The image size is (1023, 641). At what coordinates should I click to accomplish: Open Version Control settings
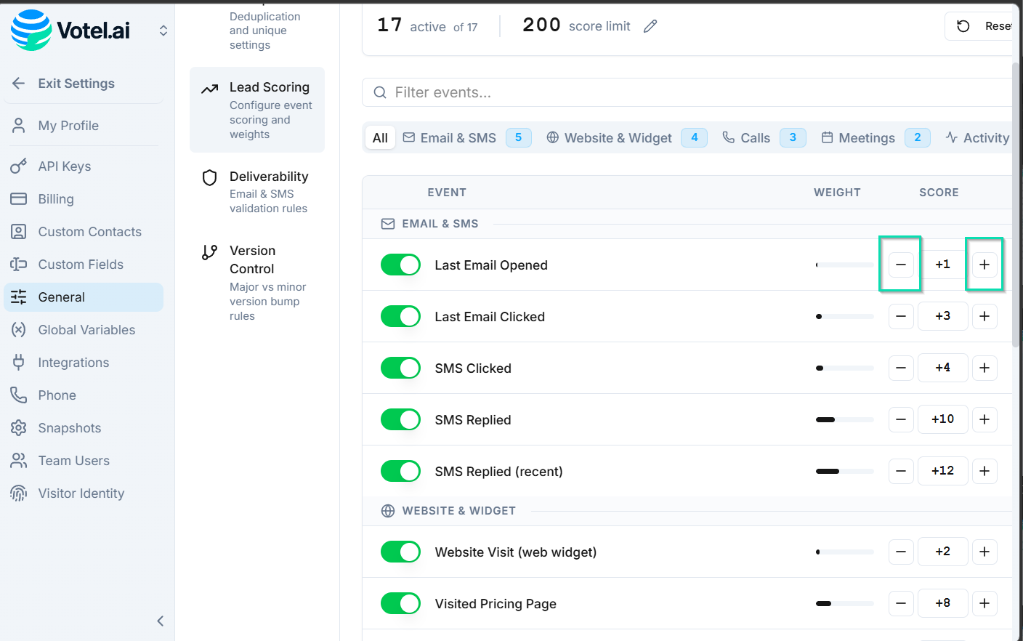point(252,259)
